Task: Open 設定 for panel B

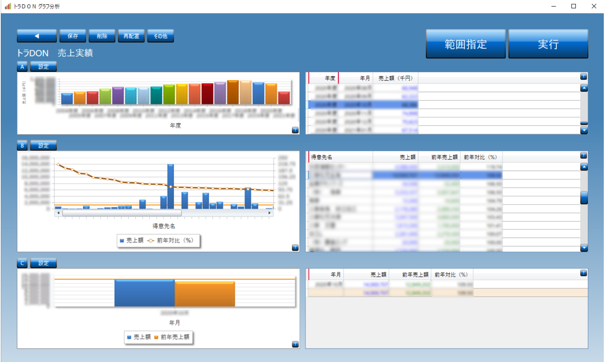Action: [43, 146]
